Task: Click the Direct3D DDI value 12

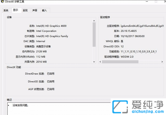Action: (x=122, y=47)
